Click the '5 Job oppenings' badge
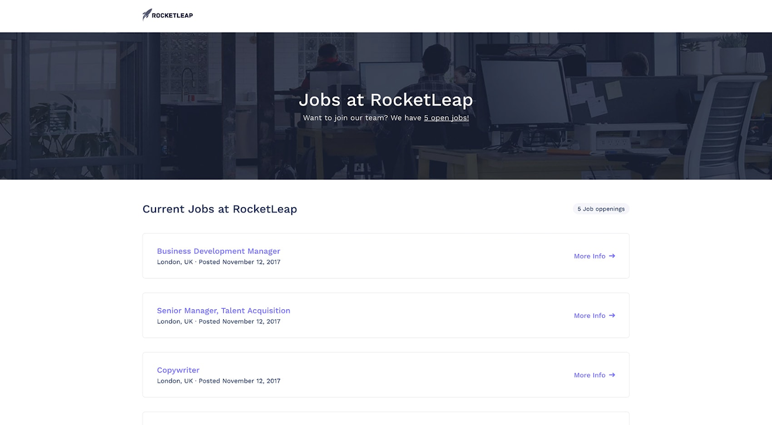 pyautogui.click(x=601, y=209)
